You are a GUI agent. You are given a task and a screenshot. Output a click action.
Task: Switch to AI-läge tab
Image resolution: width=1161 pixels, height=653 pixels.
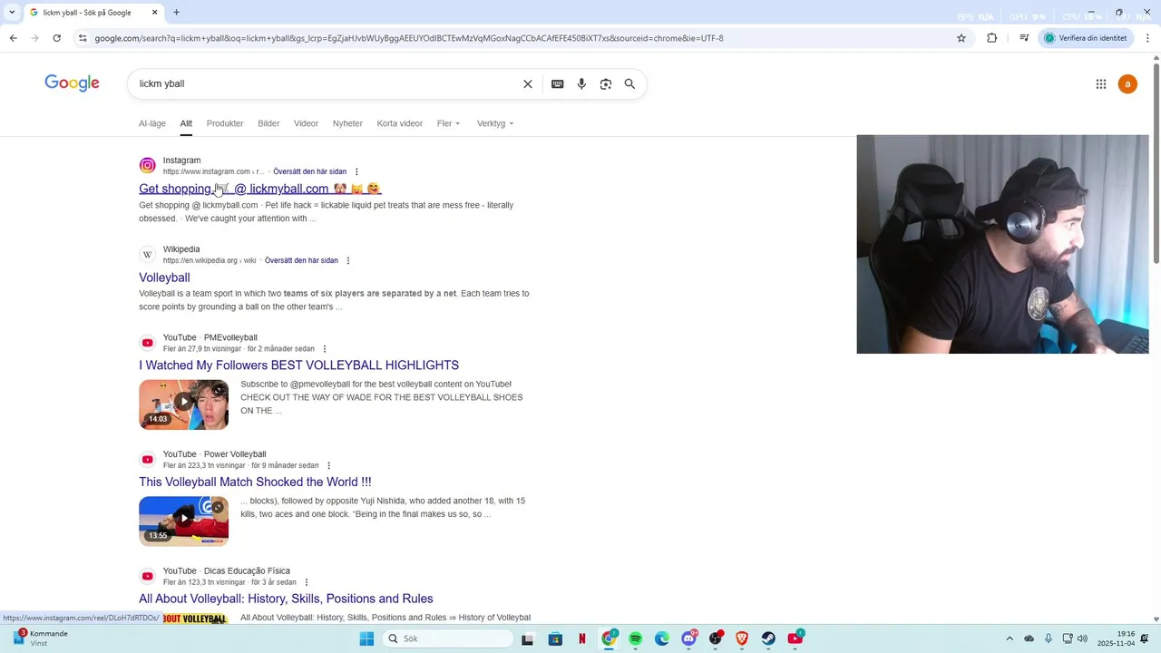(x=152, y=123)
